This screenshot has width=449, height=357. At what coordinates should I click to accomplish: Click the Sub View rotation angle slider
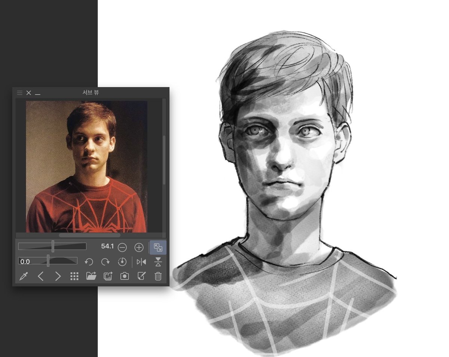pos(48,261)
